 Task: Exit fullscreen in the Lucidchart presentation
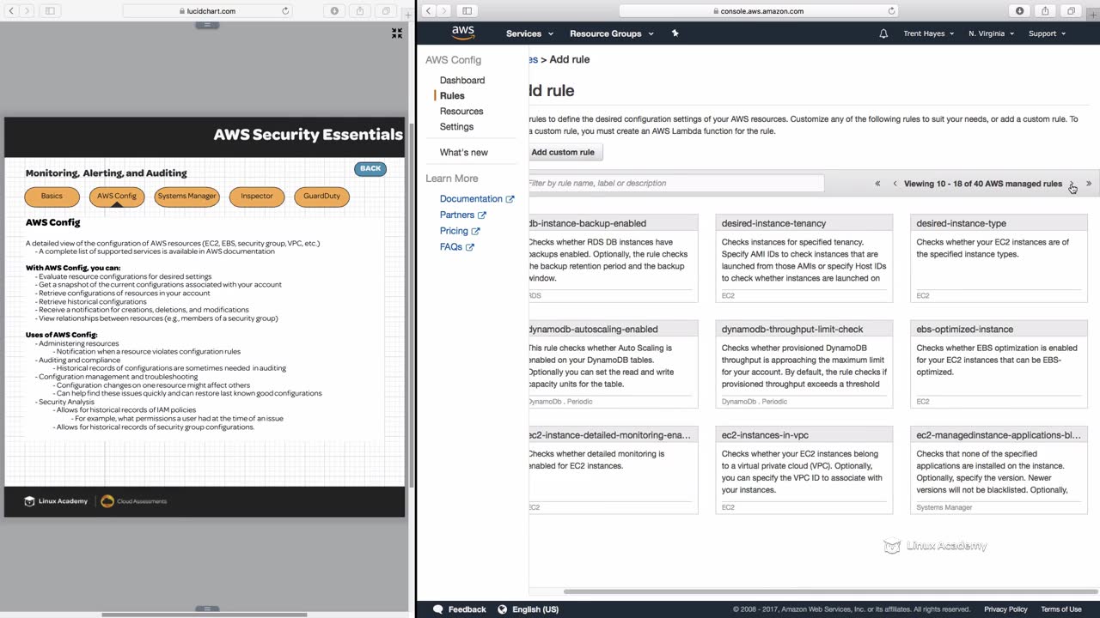397,33
